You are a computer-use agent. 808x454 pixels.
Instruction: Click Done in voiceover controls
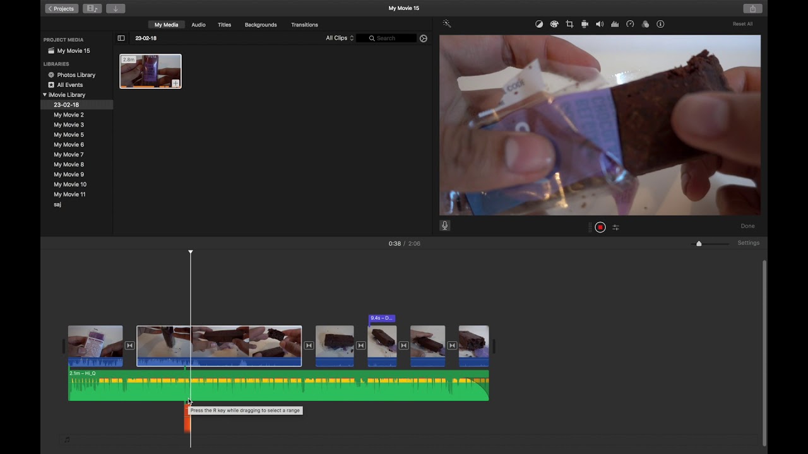(747, 226)
